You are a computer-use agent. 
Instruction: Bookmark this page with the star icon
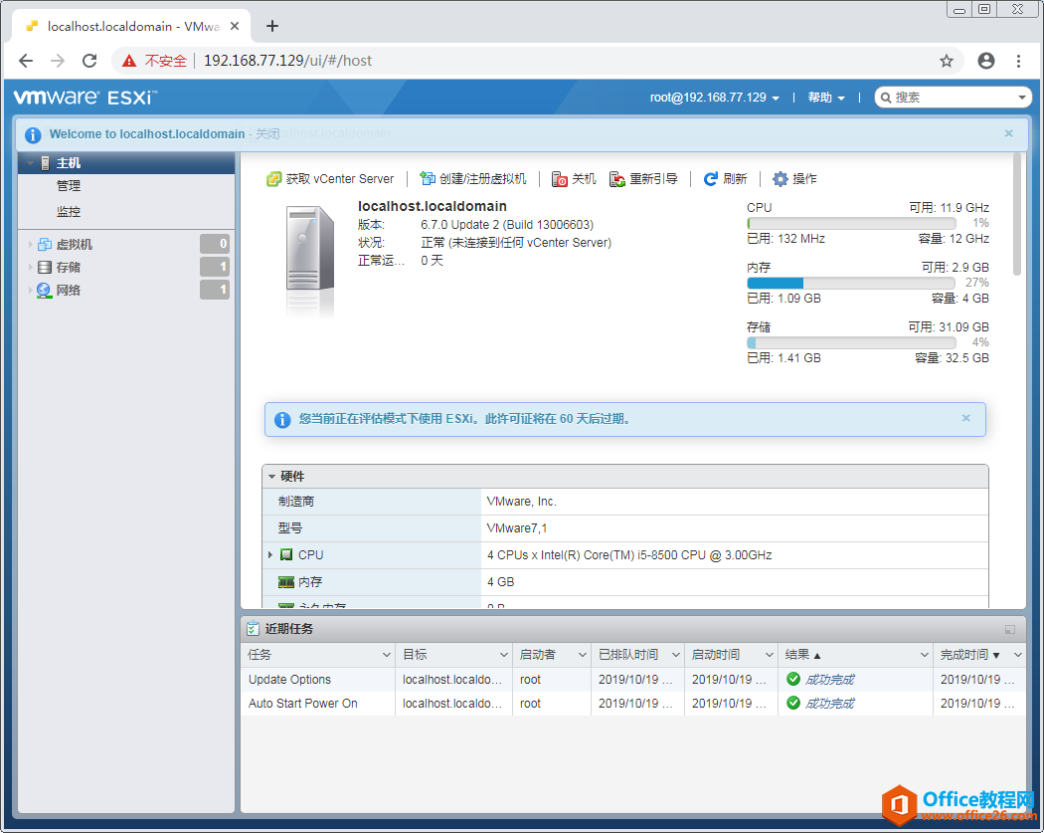pos(947,62)
